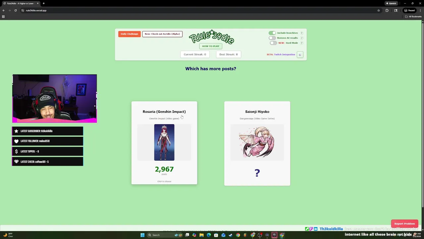Open a new browser tab
The width and height of the screenshot is (424, 239).
tap(43, 3)
